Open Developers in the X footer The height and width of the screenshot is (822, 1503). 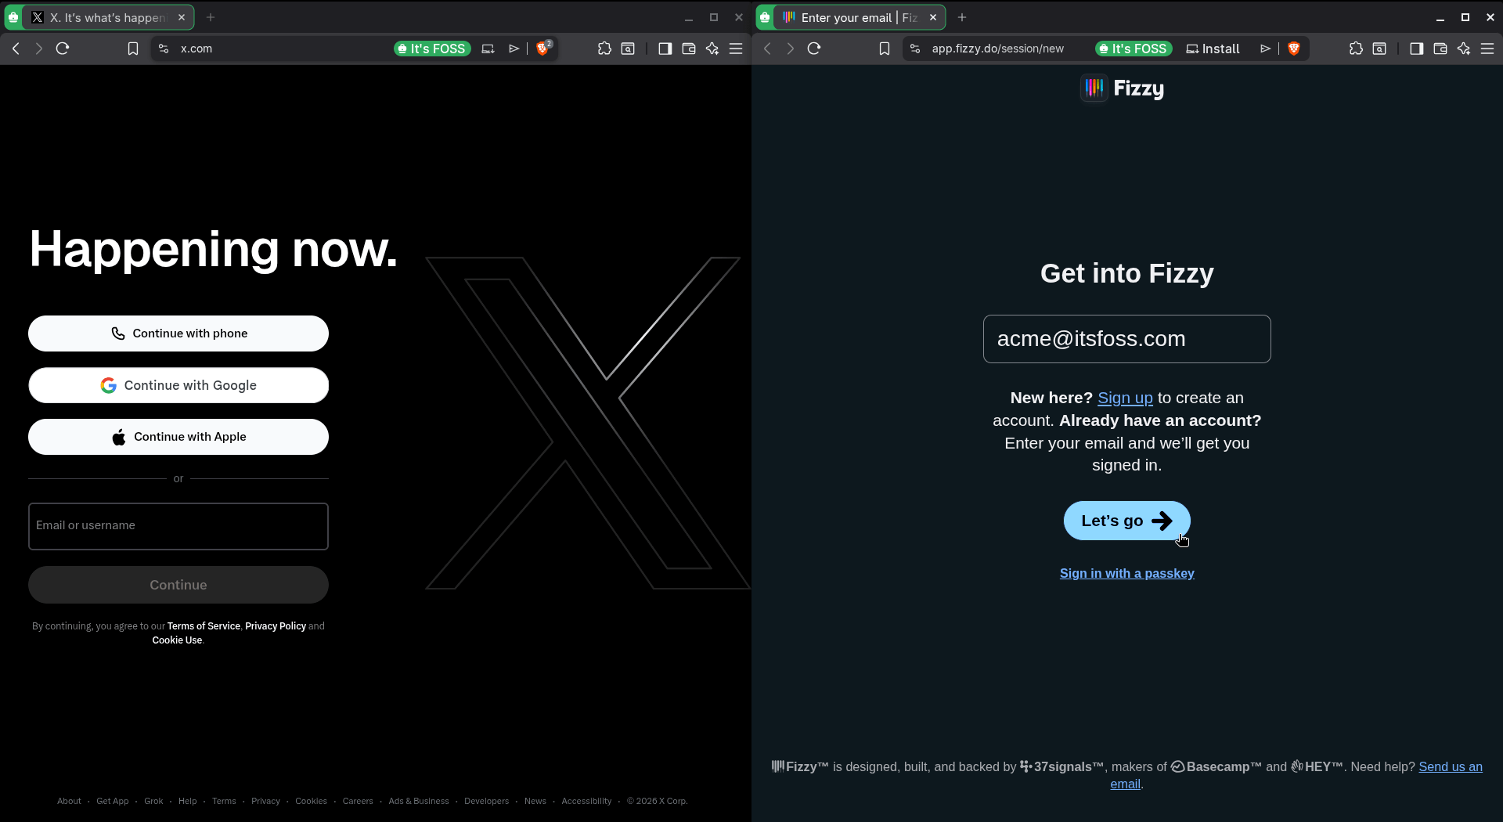486,801
